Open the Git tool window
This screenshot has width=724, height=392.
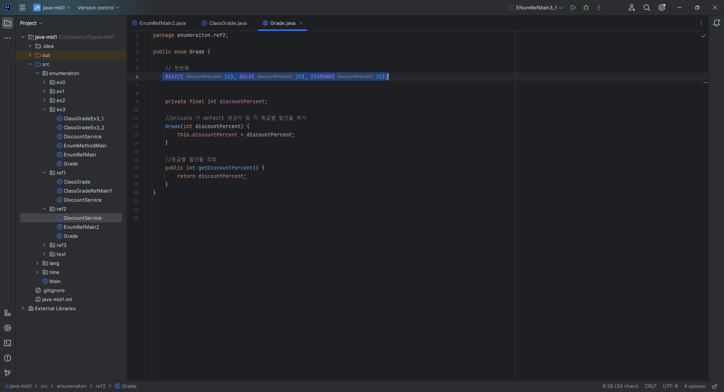point(8,373)
